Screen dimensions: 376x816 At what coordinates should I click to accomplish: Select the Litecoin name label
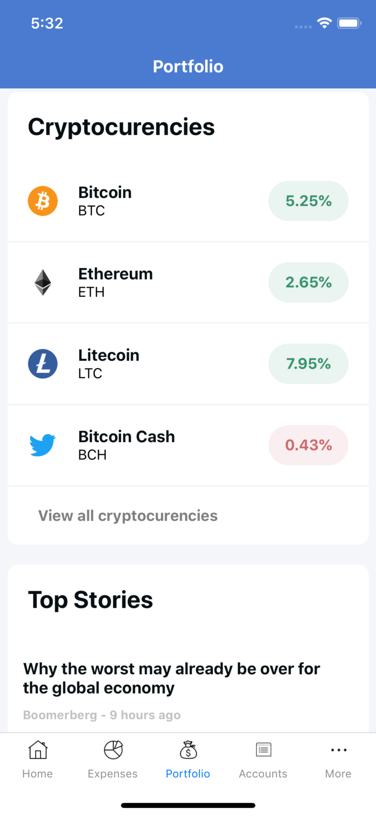109,355
